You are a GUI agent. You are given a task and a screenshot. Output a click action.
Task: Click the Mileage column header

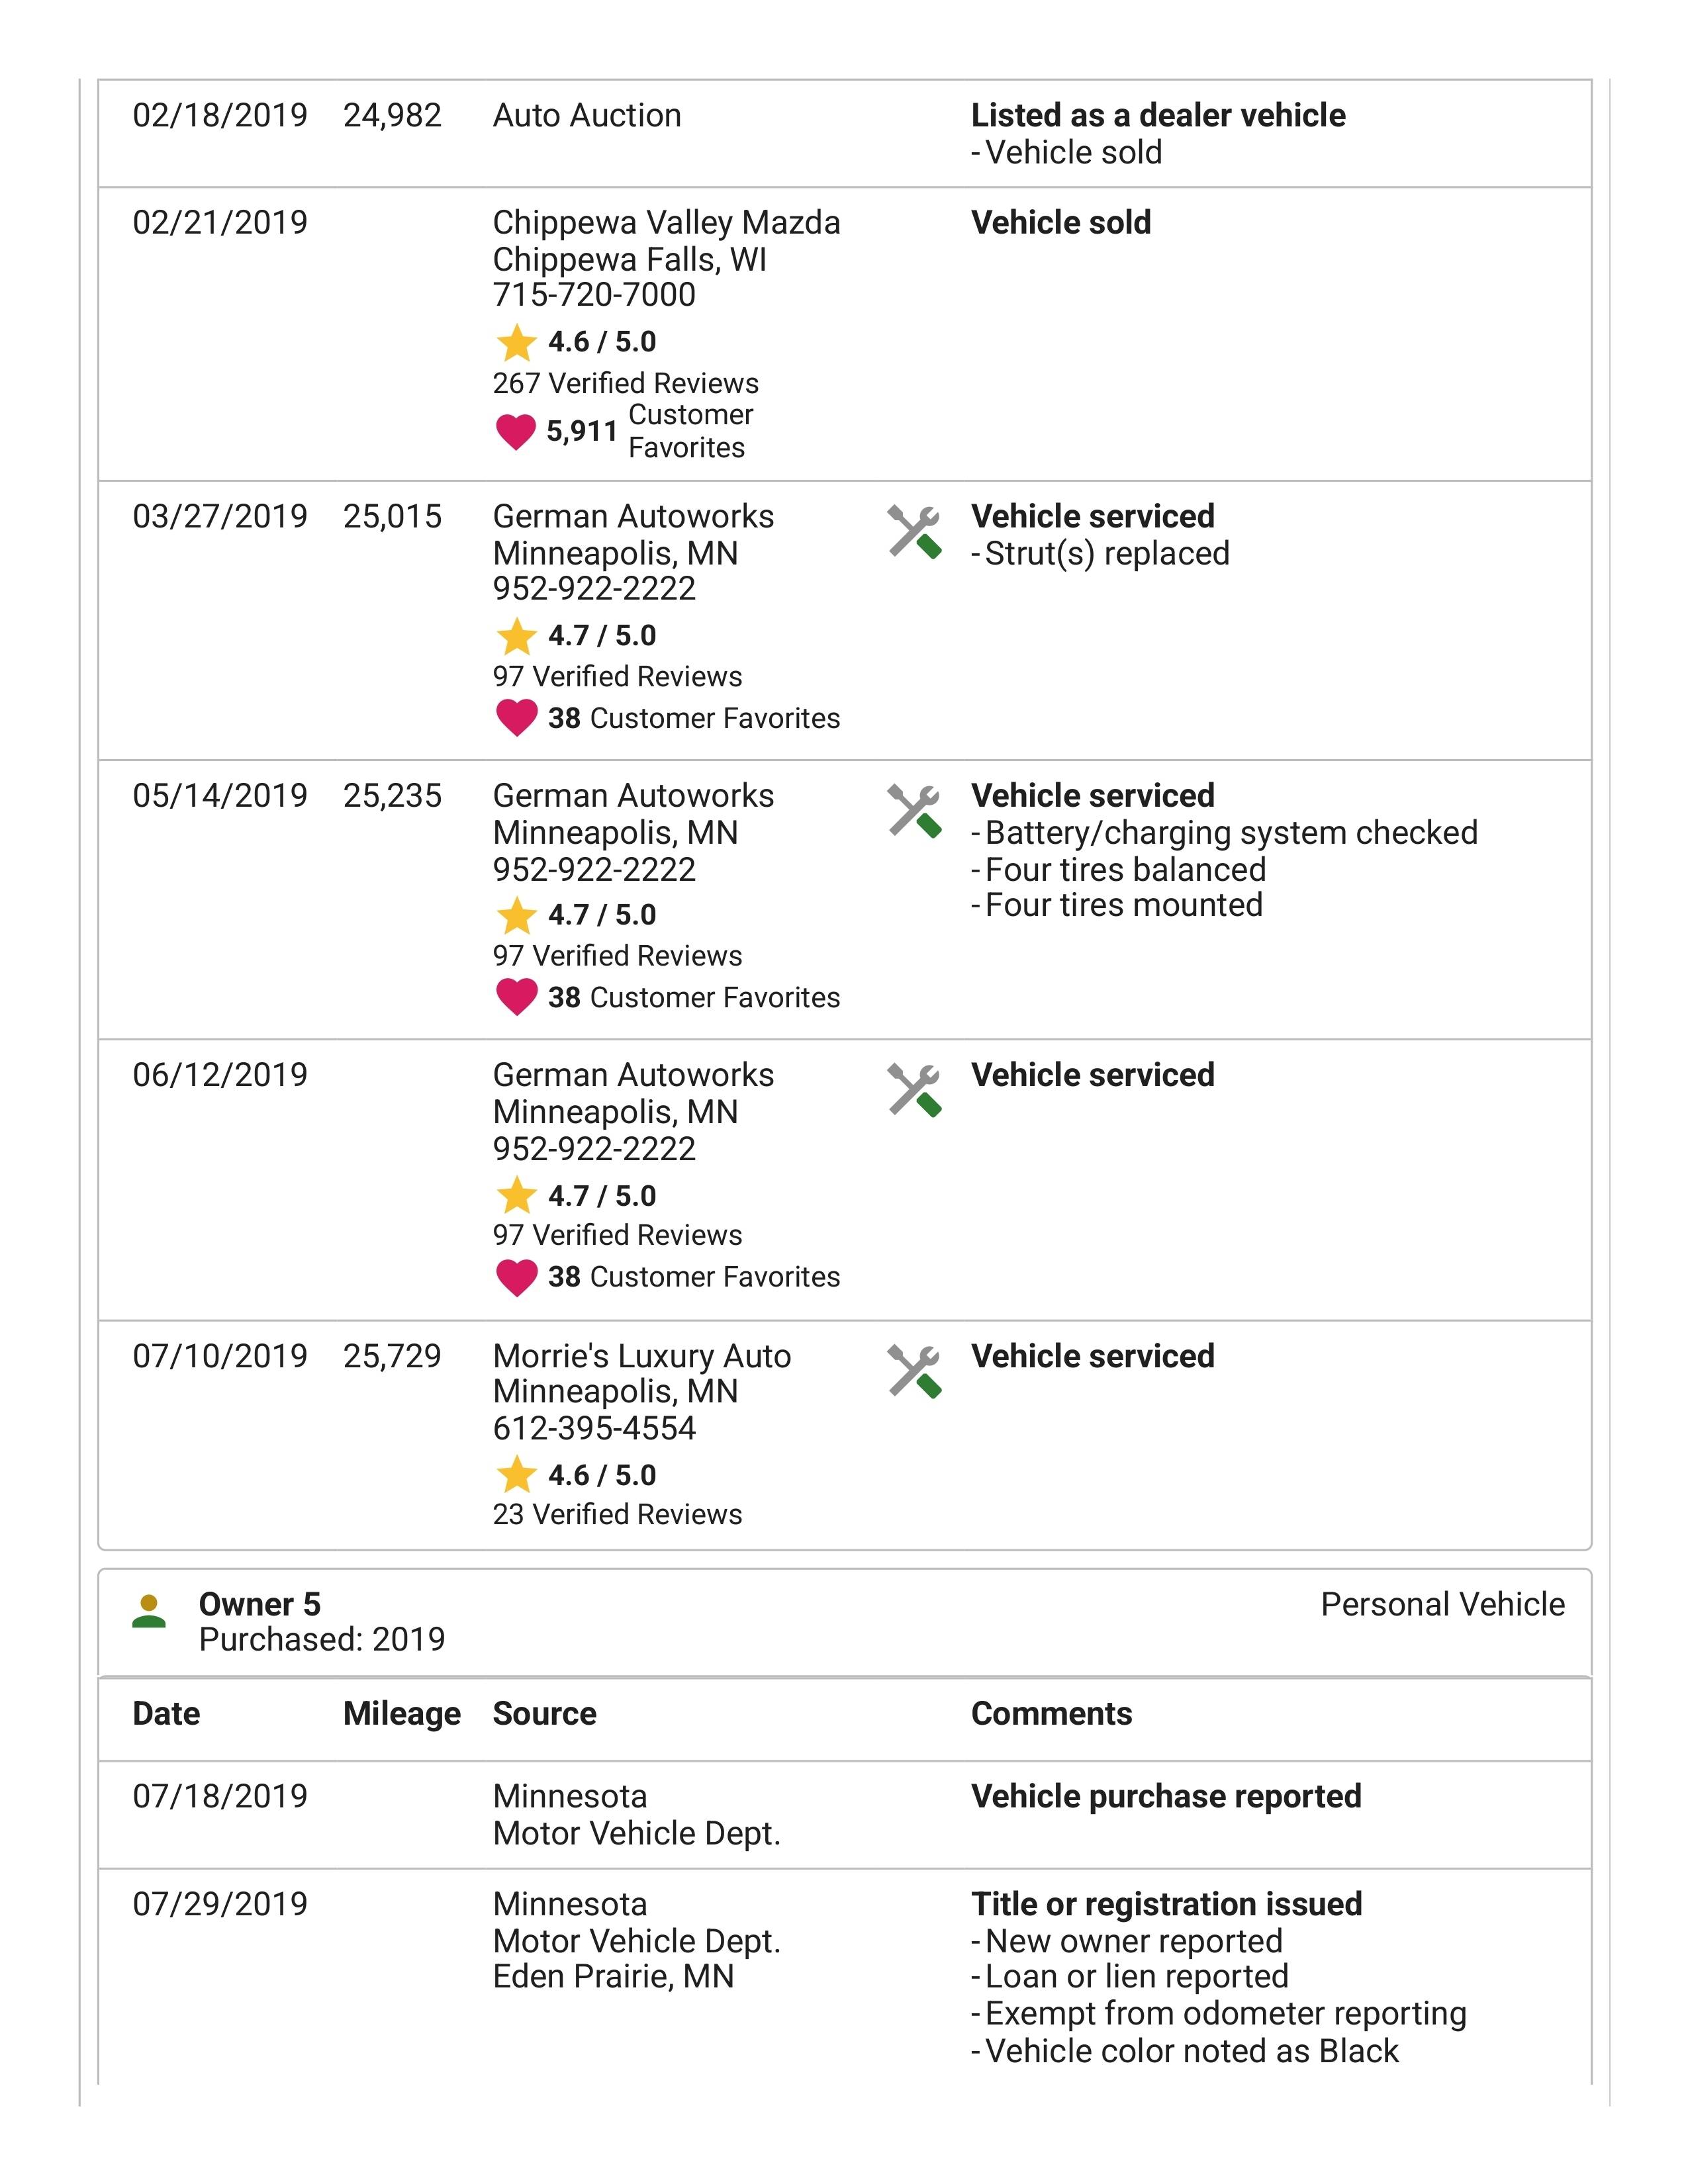point(401,1713)
